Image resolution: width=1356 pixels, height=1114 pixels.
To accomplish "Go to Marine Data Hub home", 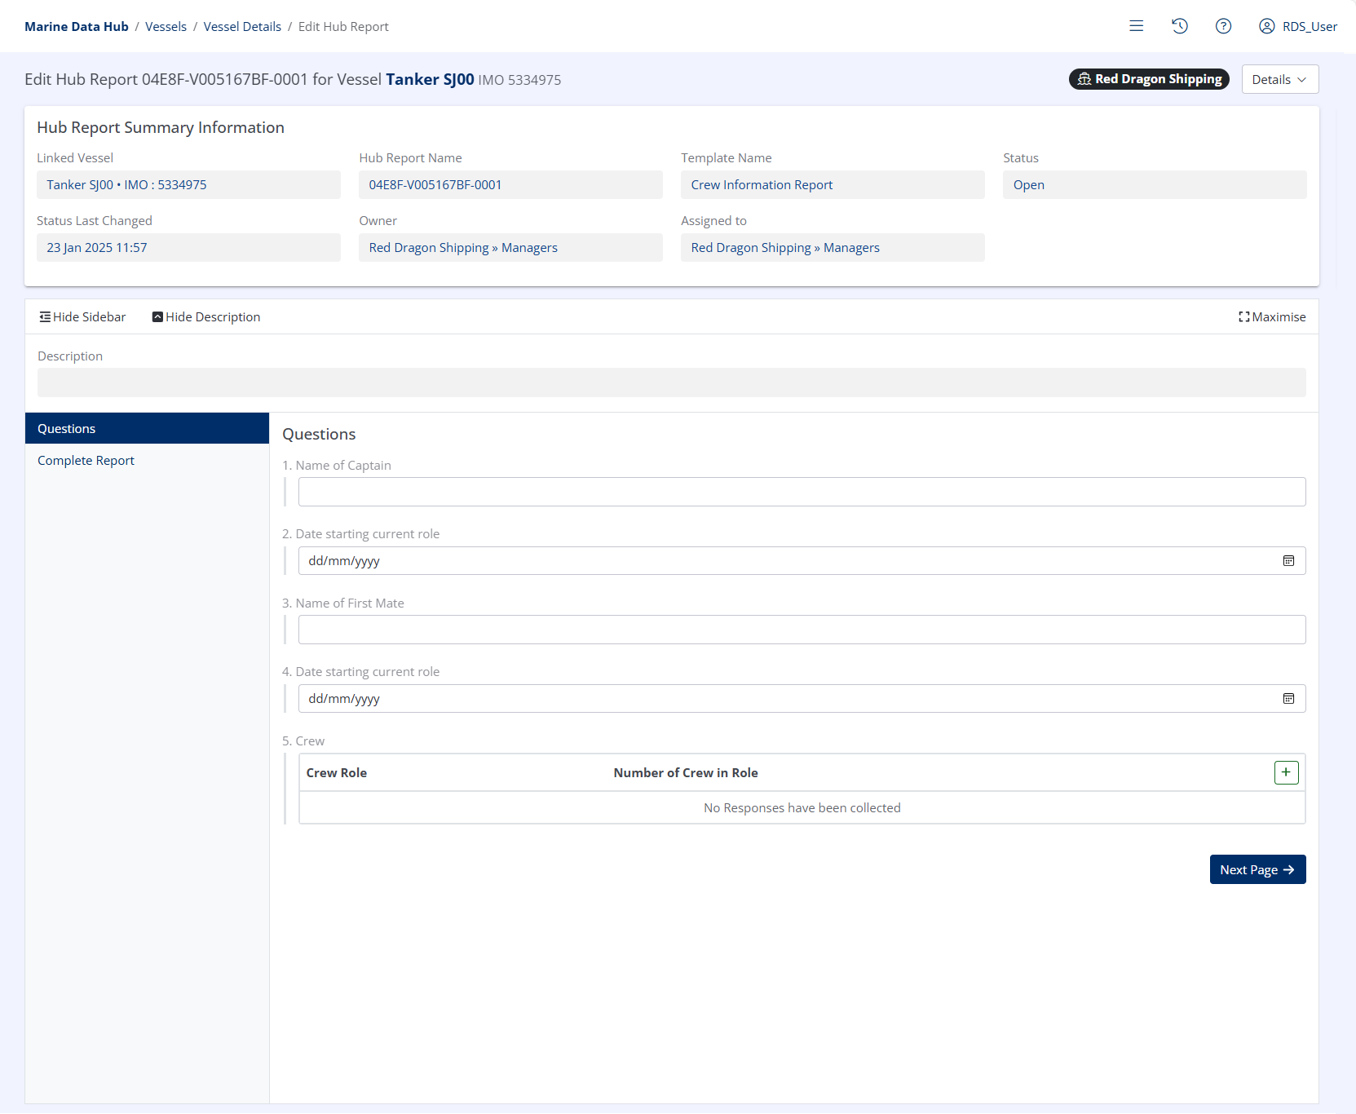I will coord(77,27).
